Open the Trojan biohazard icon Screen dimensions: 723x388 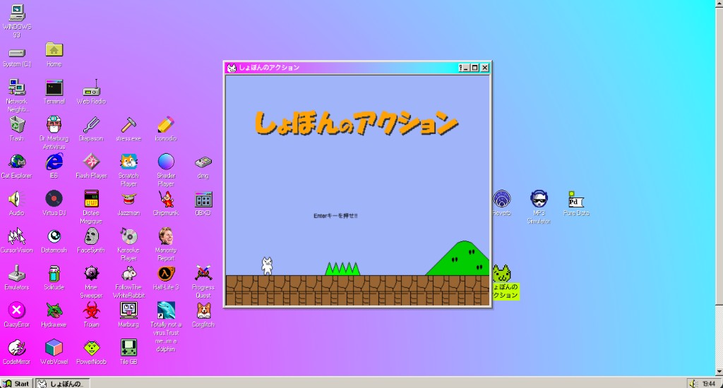[x=91, y=310]
